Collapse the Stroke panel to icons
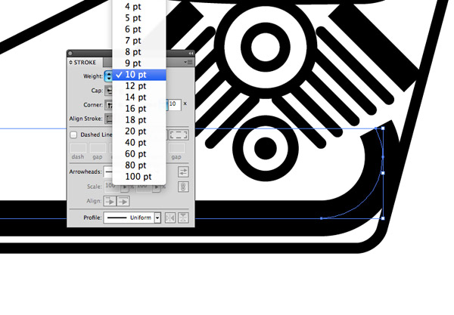 click(191, 53)
